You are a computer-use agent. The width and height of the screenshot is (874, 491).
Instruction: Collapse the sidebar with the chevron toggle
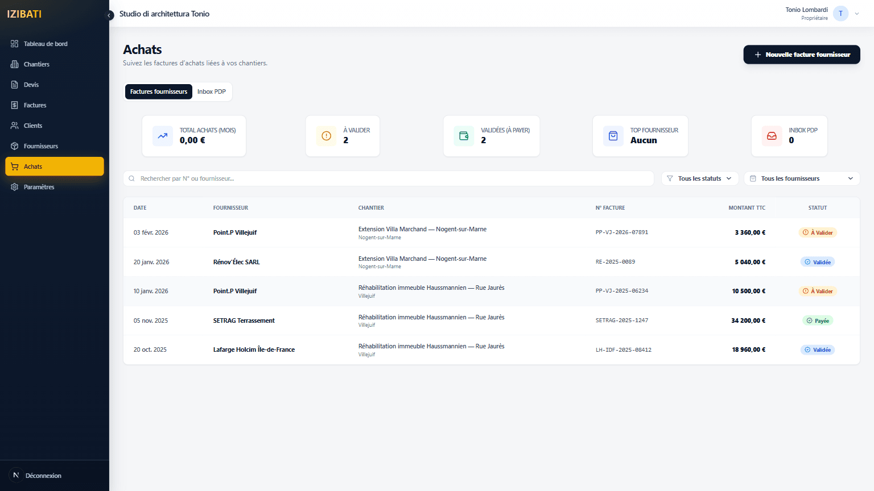point(109,15)
